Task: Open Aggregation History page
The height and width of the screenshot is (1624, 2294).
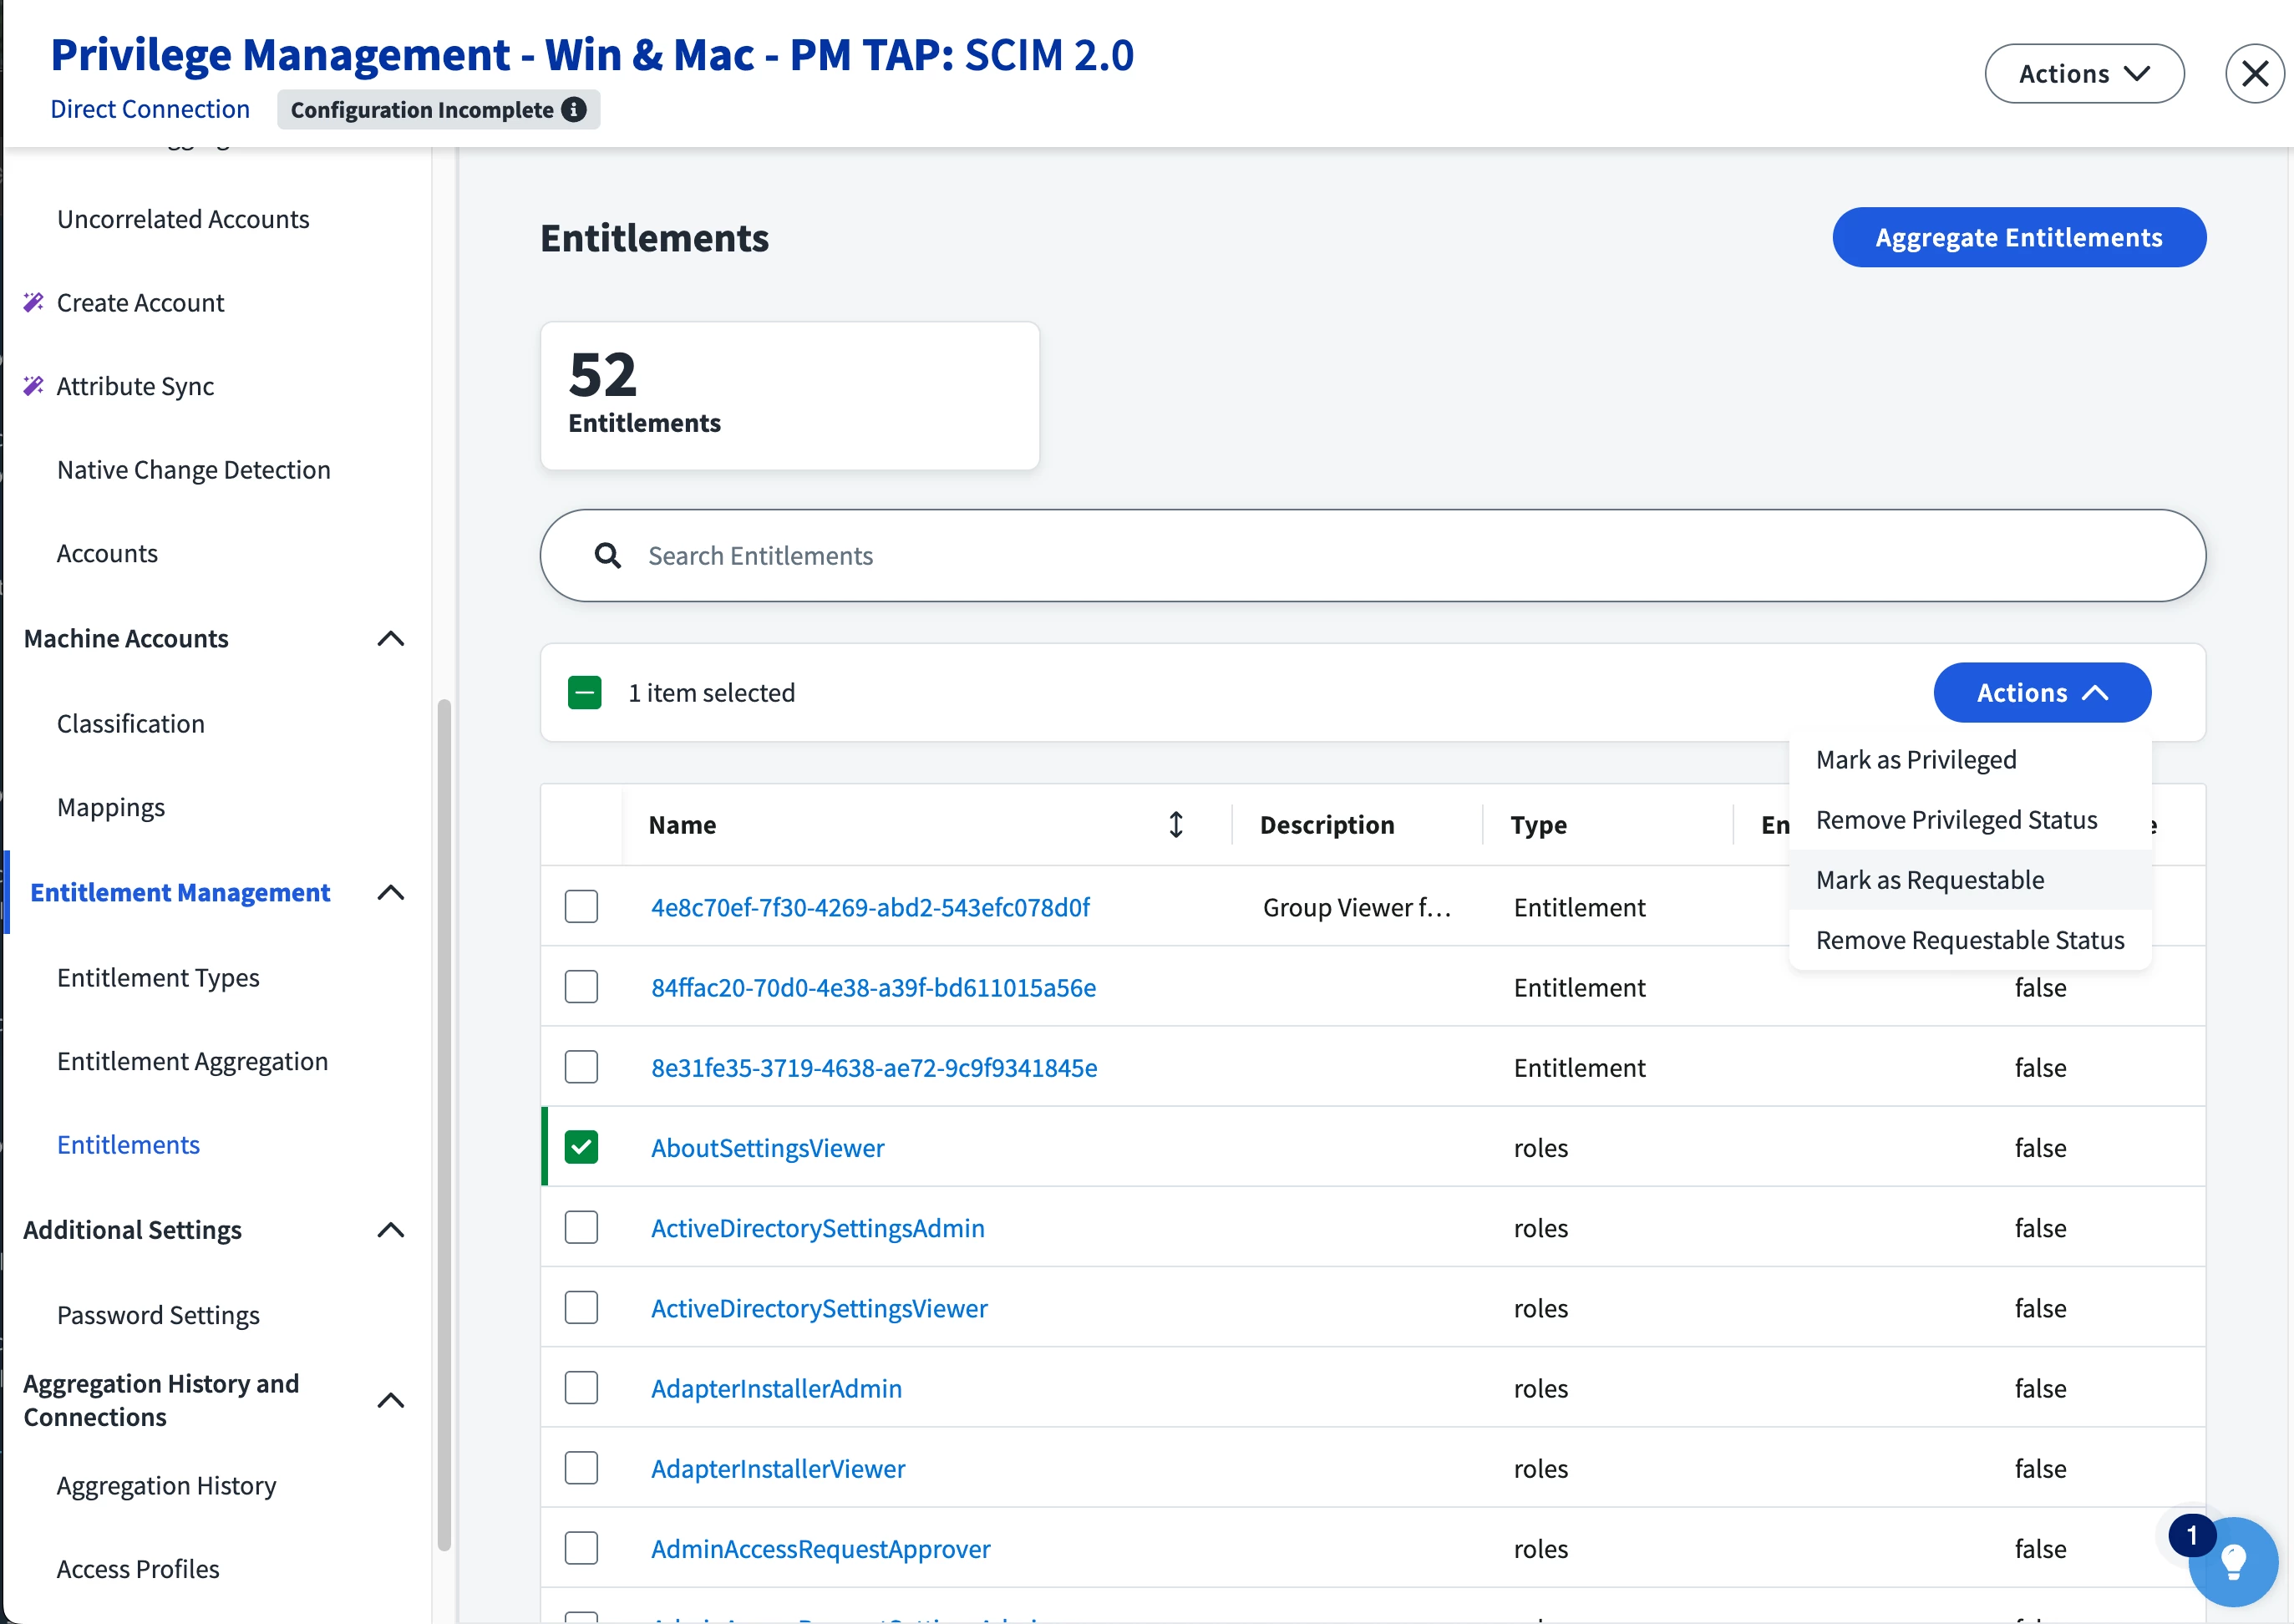Action: 166,1485
